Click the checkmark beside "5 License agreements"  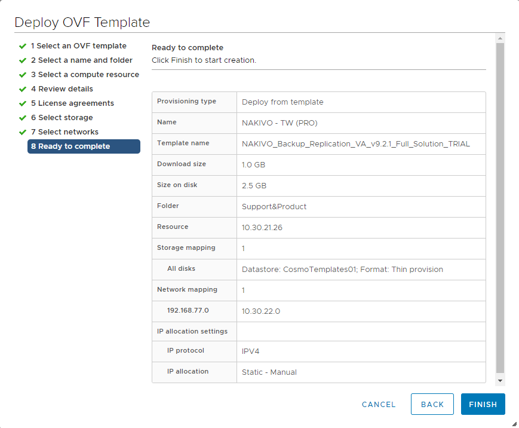click(22, 103)
